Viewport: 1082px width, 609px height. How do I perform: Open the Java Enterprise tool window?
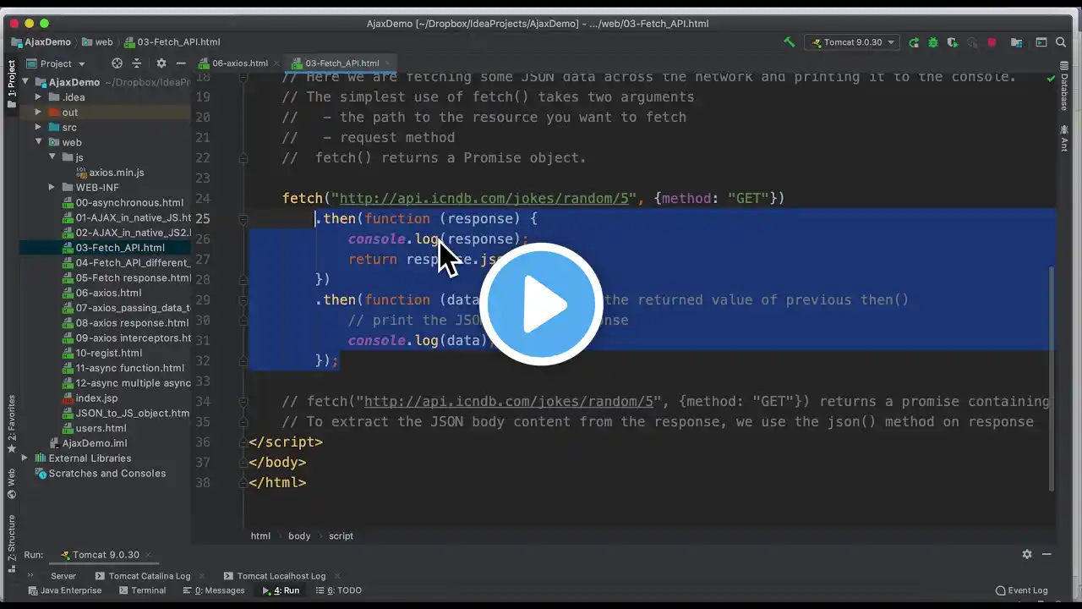tap(64, 590)
